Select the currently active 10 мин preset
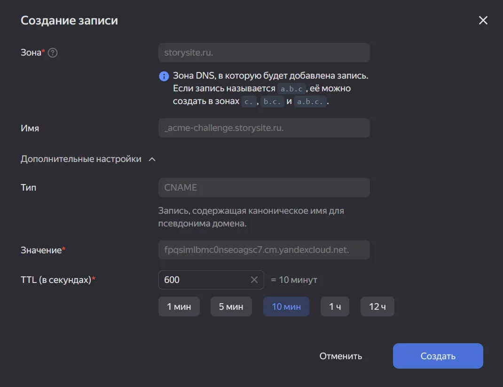The image size is (503, 387). (x=286, y=306)
